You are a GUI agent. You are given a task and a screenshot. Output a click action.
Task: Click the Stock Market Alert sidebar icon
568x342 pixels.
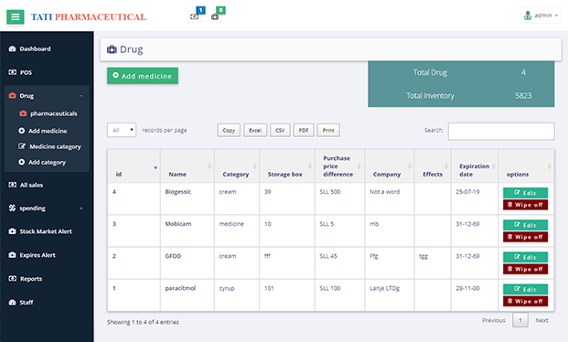[x=12, y=231]
